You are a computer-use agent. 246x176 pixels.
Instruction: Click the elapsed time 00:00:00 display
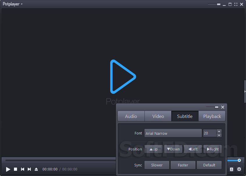click(50, 169)
